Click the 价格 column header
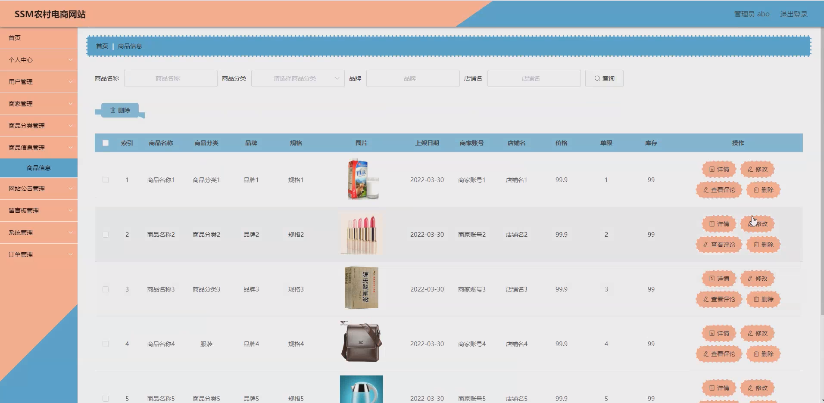 click(x=562, y=143)
